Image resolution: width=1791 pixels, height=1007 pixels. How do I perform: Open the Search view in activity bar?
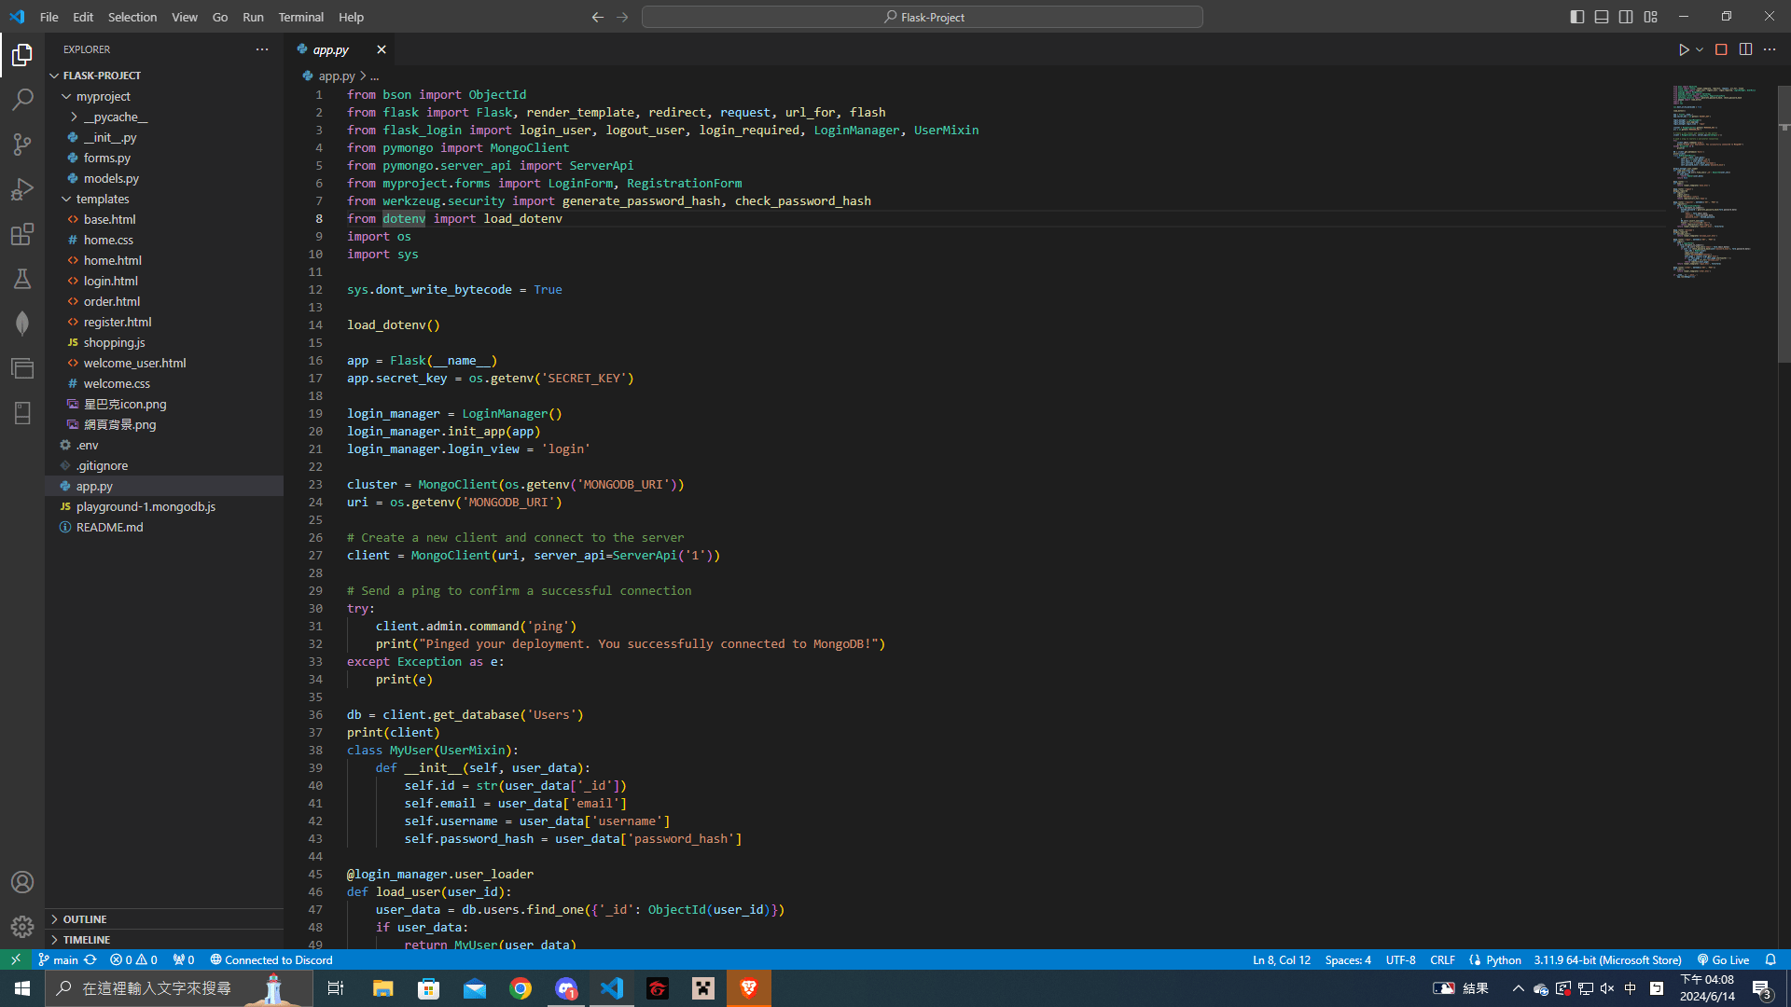pos(22,99)
